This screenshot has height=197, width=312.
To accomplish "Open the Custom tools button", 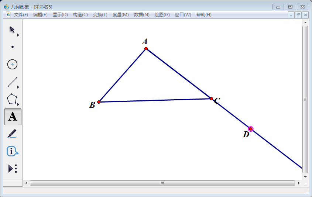I will coord(12,169).
